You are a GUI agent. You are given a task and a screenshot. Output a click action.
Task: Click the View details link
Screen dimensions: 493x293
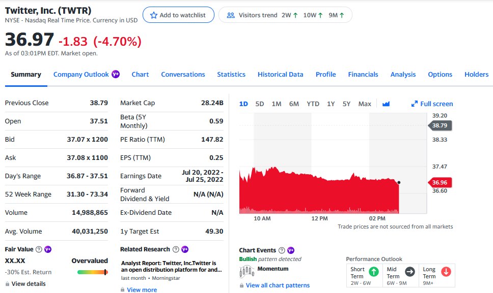point(29,284)
